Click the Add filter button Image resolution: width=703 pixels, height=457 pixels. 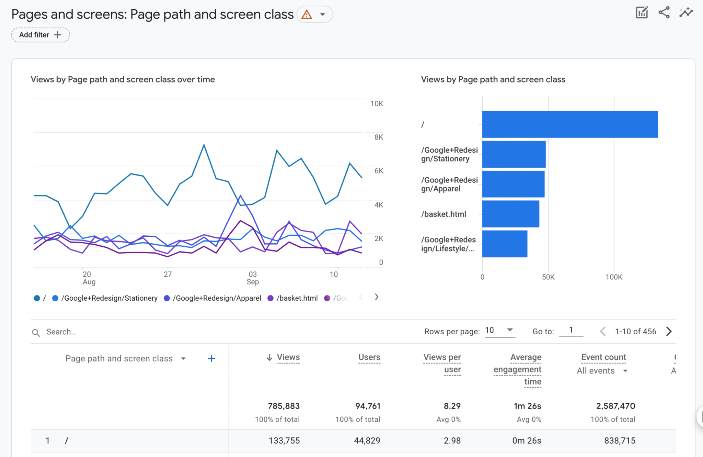tap(40, 35)
